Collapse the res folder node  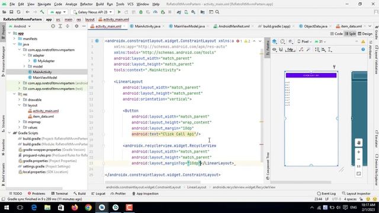tap(14, 94)
